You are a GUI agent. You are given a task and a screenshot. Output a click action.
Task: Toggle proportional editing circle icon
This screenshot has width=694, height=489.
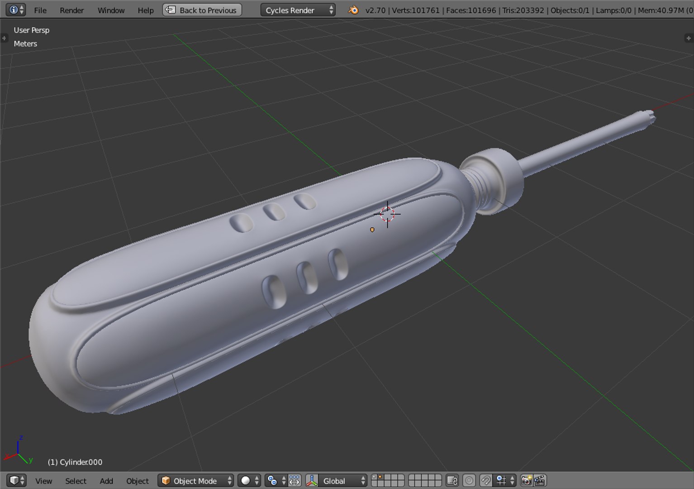[469, 480]
